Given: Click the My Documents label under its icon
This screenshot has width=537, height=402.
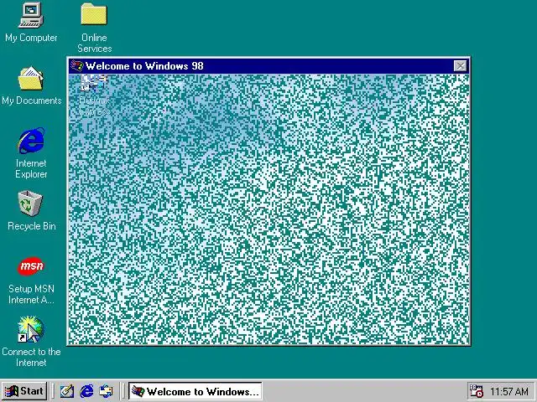Looking at the screenshot, I should (x=32, y=100).
